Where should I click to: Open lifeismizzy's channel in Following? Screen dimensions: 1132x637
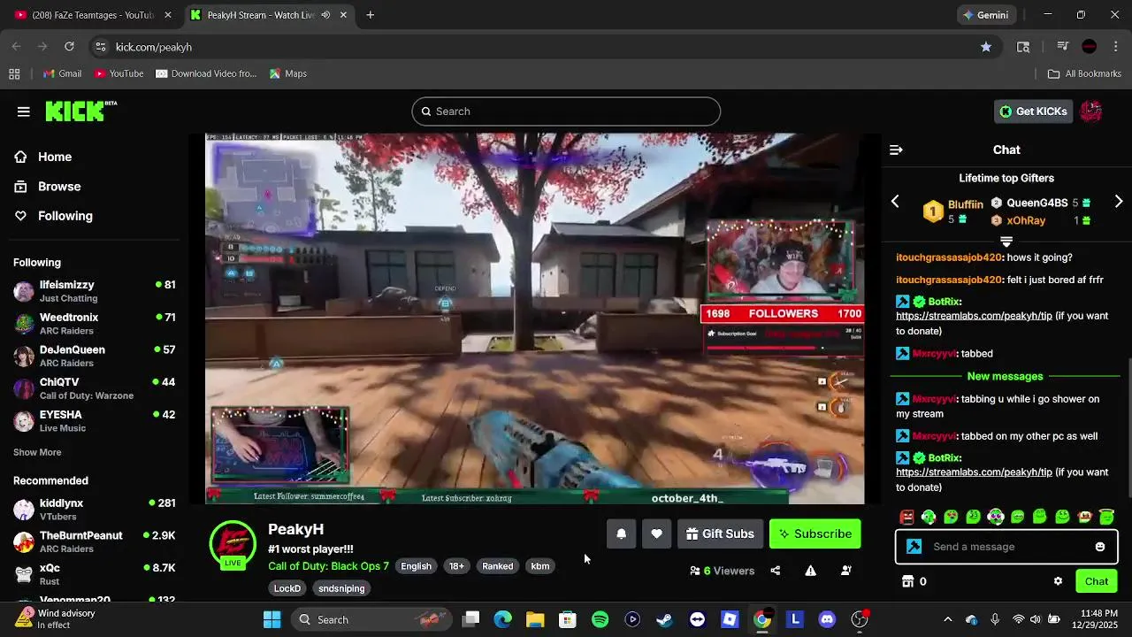click(x=95, y=291)
